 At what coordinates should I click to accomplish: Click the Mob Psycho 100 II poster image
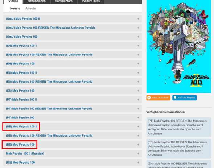pos(179,46)
